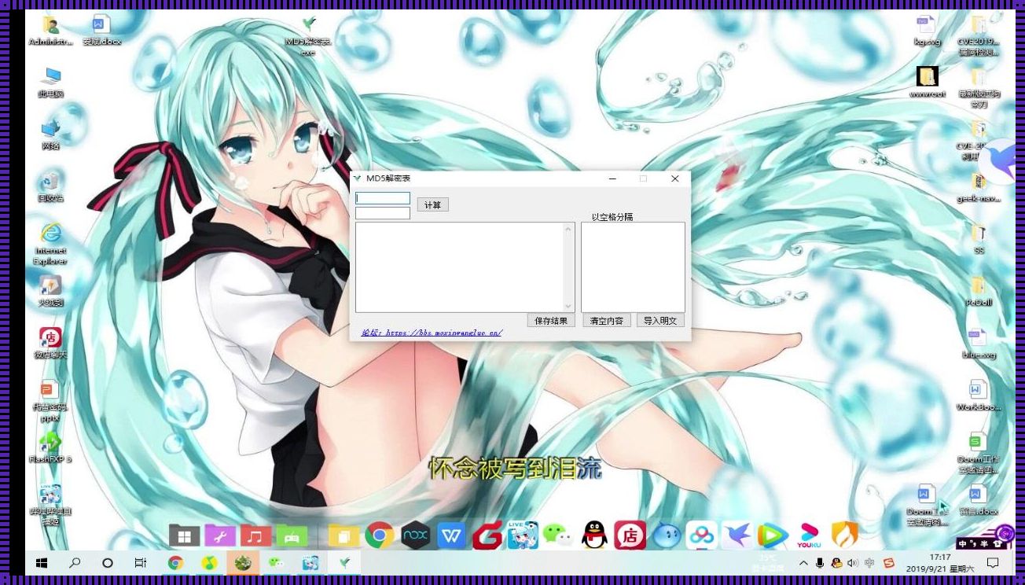The height and width of the screenshot is (585, 1025).
Task: Open WeChat from the dock
Action: click(559, 535)
